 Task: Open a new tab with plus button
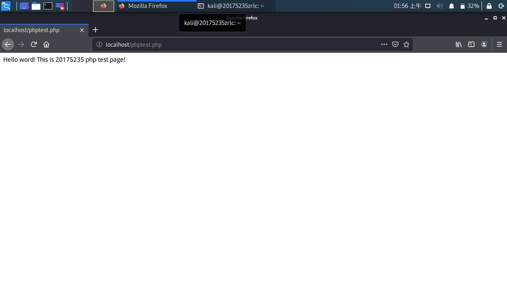(95, 30)
